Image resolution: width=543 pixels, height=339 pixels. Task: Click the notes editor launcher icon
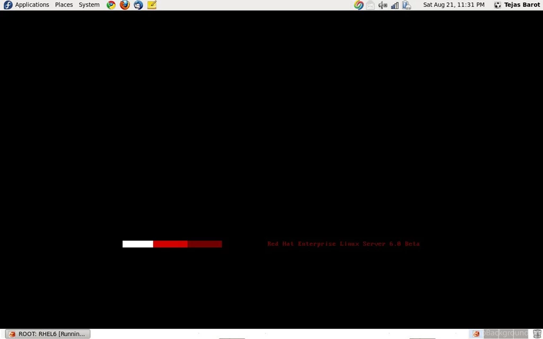coord(152,5)
